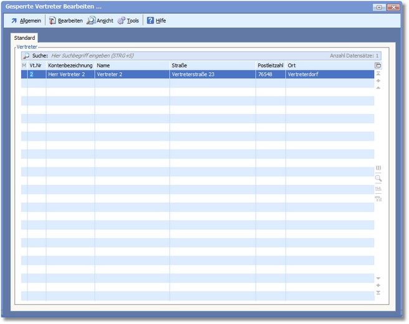Screen dimensions: 409x324
Task: Open the filter funnel icon on right edge
Action: [378, 199]
